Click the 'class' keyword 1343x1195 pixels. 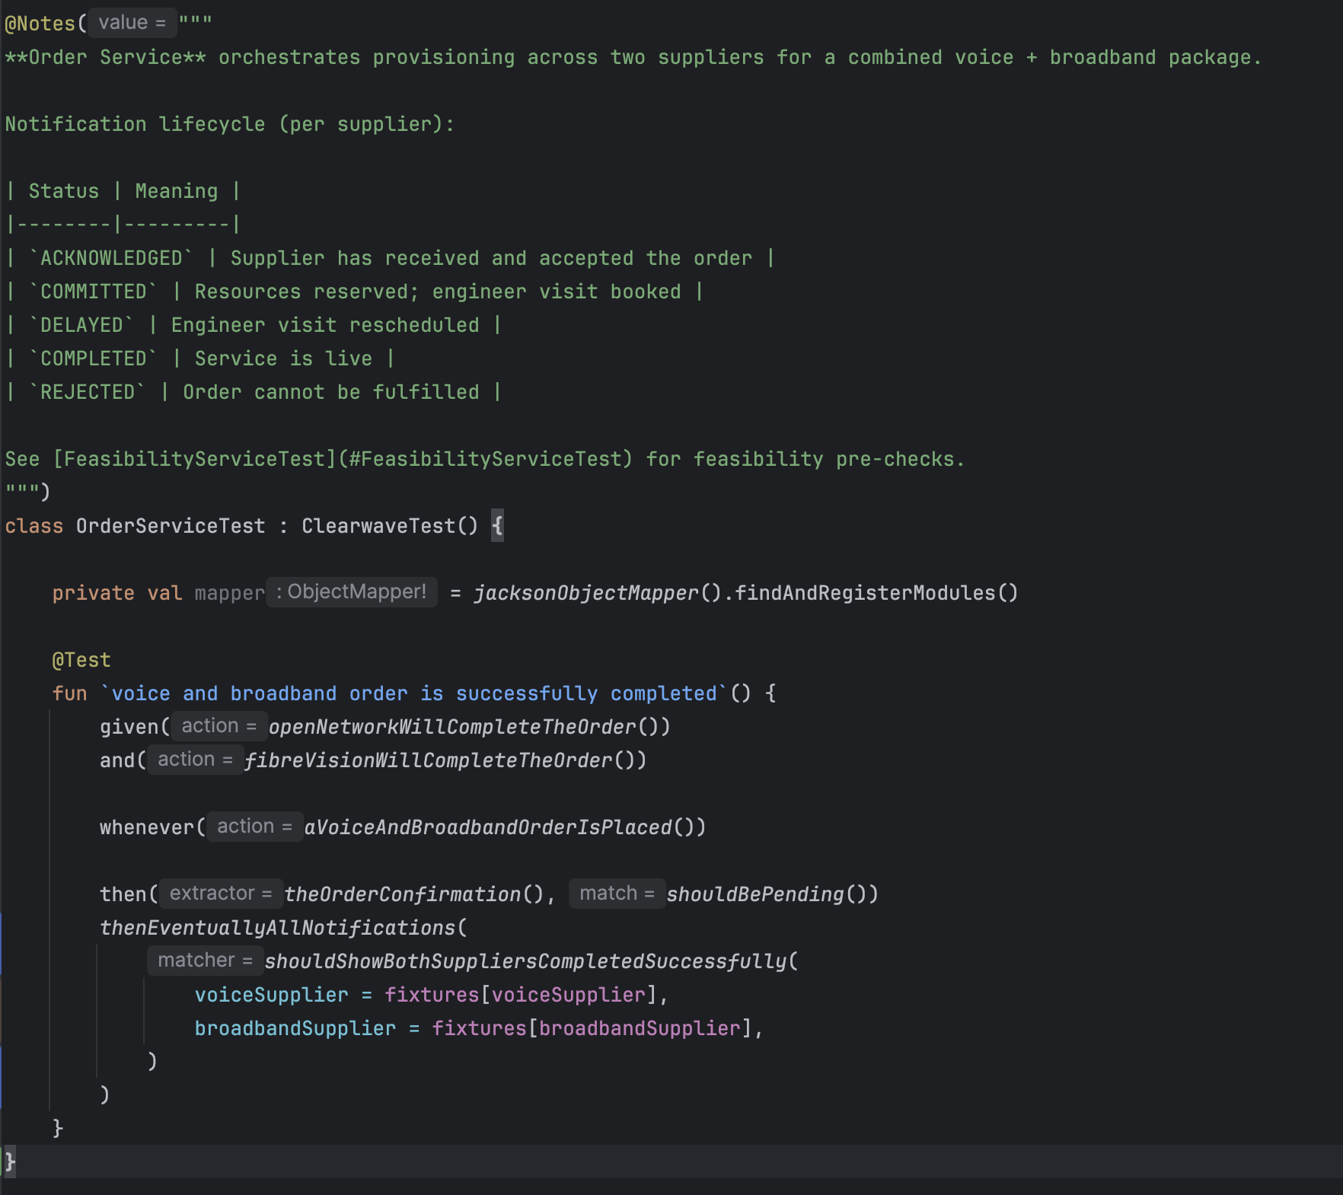(x=34, y=526)
